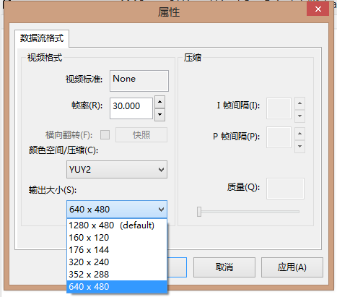Open the YUY2 color space dropdown
The image size is (337, 297).
(117, 170)
